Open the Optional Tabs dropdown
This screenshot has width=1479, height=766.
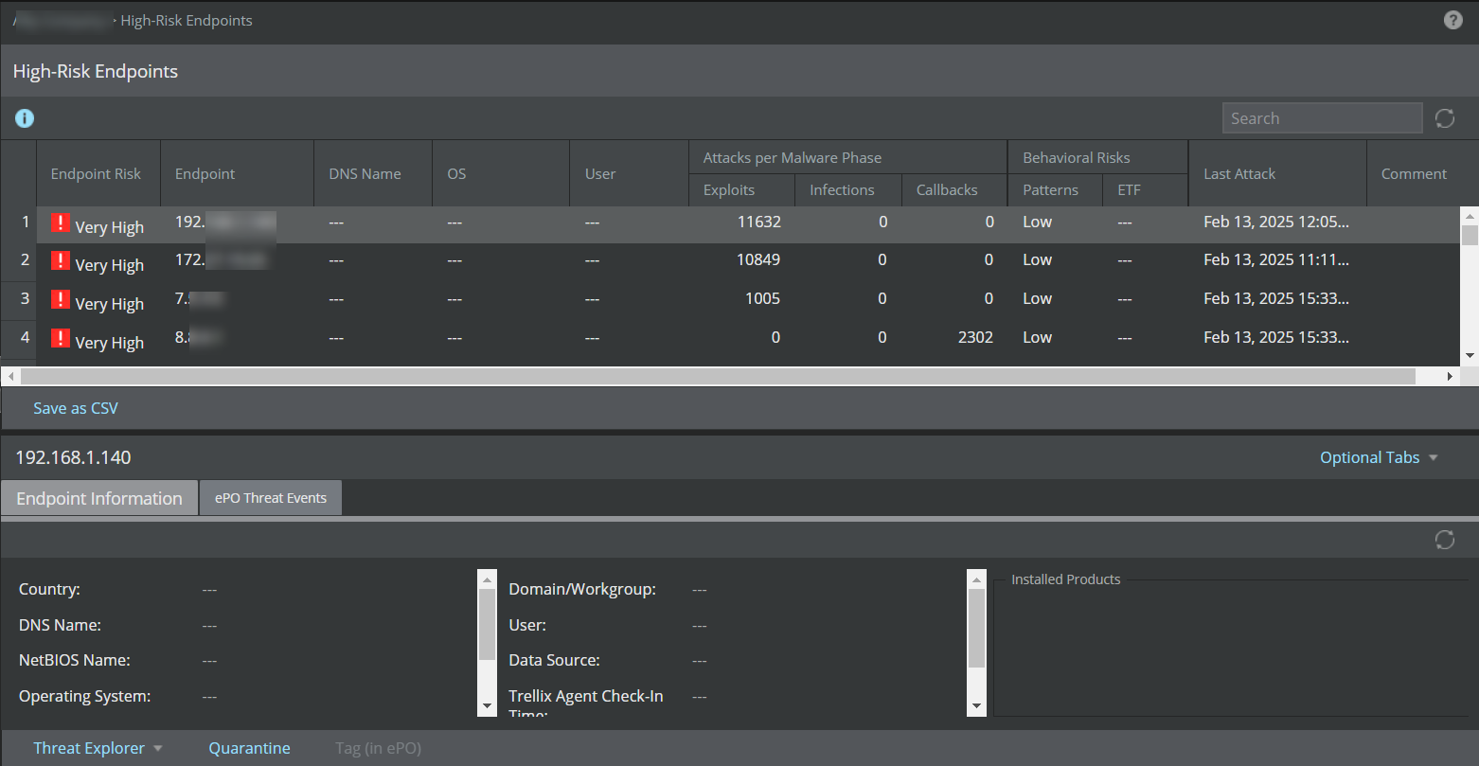(x=1379, y=457)
